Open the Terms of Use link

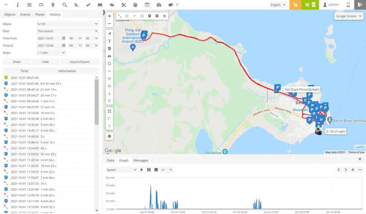pyautogui.click(x=356, y=152)
